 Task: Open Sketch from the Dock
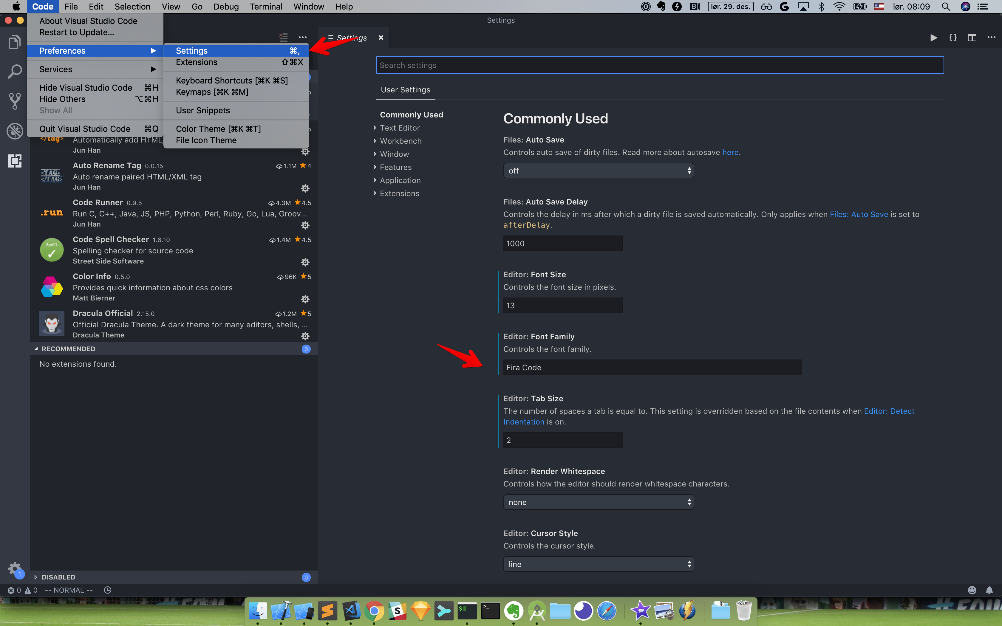[420, 611]
